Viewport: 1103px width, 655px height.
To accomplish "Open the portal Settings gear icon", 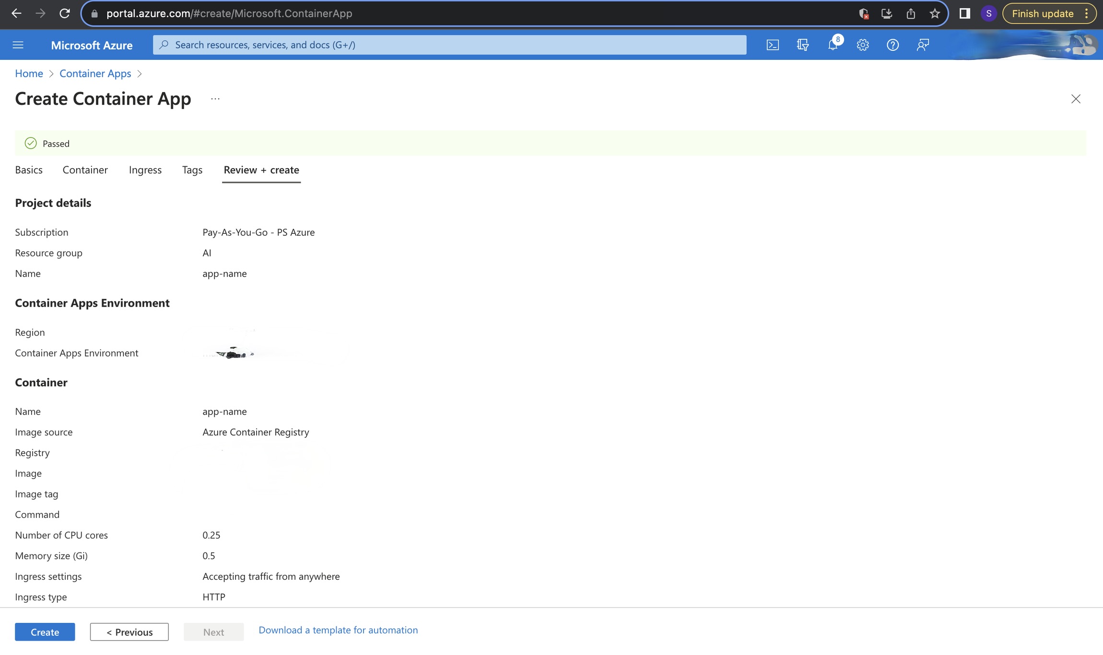I will pos(862,45).
